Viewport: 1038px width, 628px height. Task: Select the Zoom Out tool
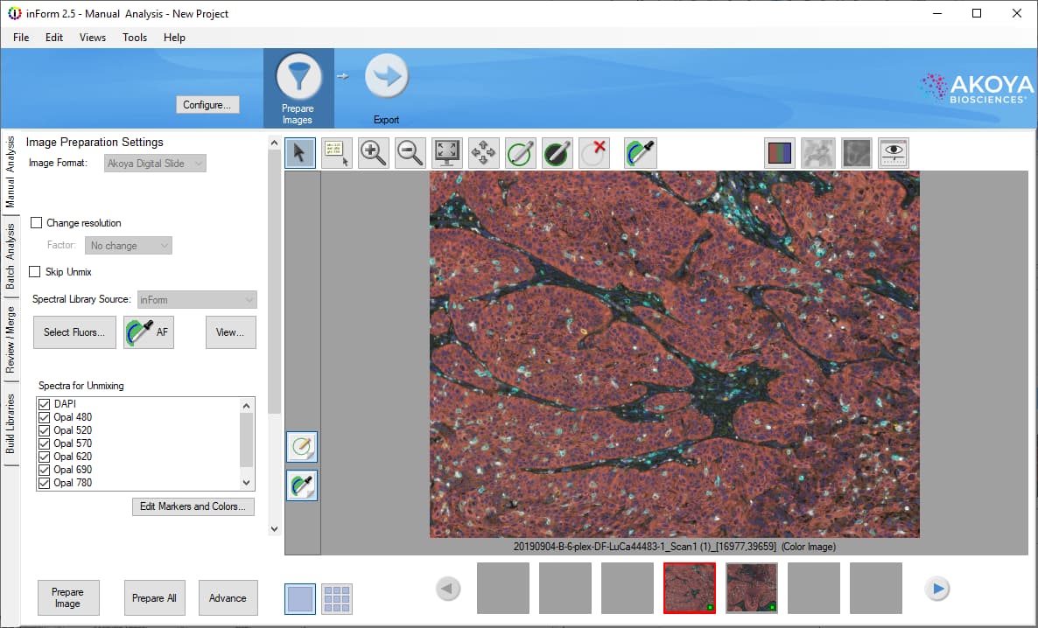pyautogui.click(x=409, y=153)
